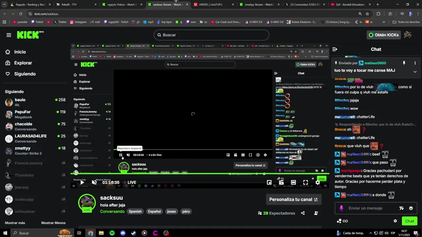The image size is (422, 237).
Task: Unmute the stream audio
Action: tap(94, 182)
